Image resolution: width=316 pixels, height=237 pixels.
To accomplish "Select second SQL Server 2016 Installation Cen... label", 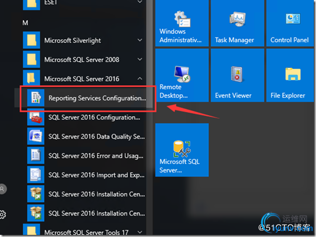I will [97, 214].
